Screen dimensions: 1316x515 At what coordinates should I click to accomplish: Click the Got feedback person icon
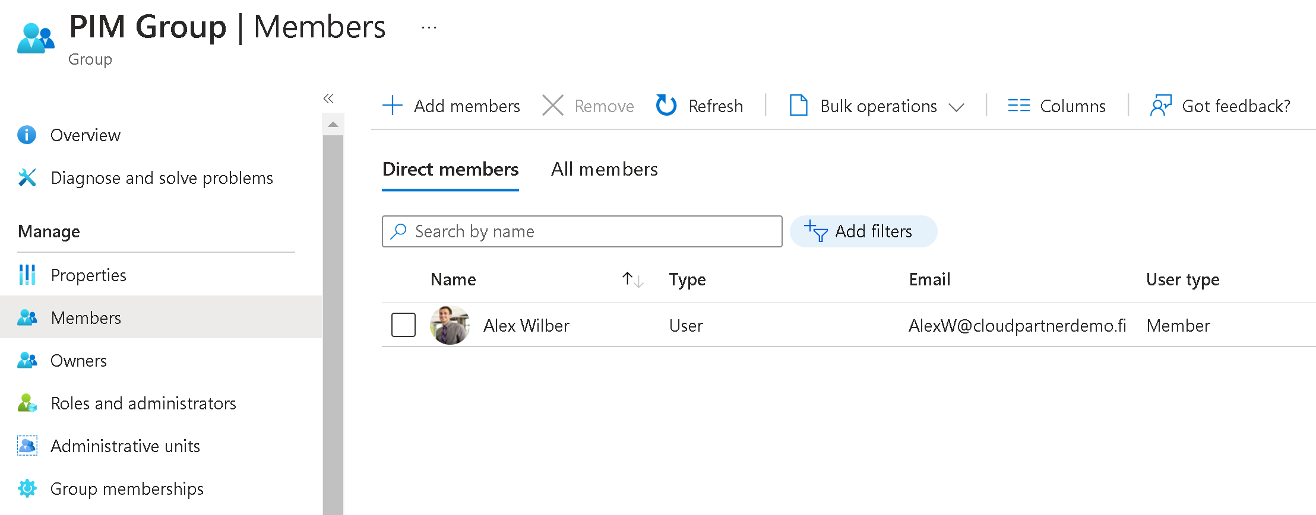(1160, 106)
